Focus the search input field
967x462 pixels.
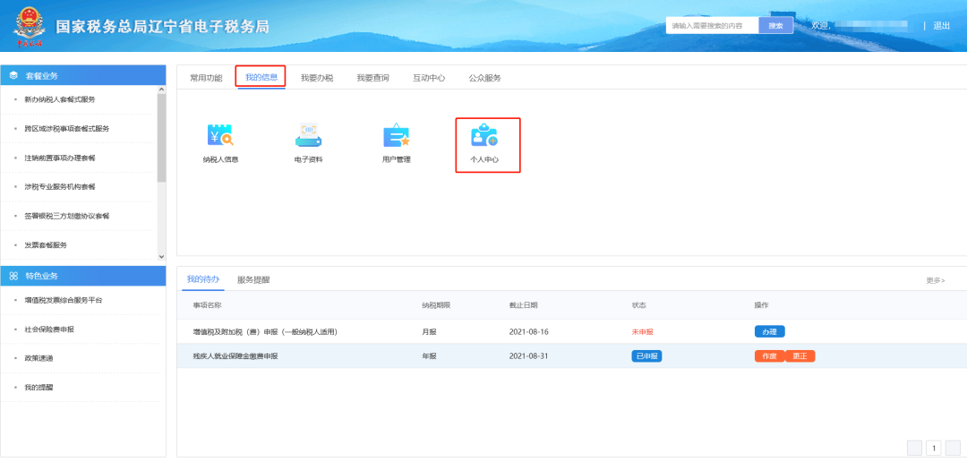point(713,26)
